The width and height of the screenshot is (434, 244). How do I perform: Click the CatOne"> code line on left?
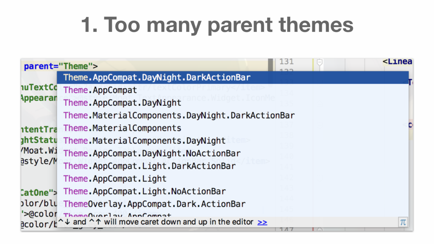click(x=39, y=193)
